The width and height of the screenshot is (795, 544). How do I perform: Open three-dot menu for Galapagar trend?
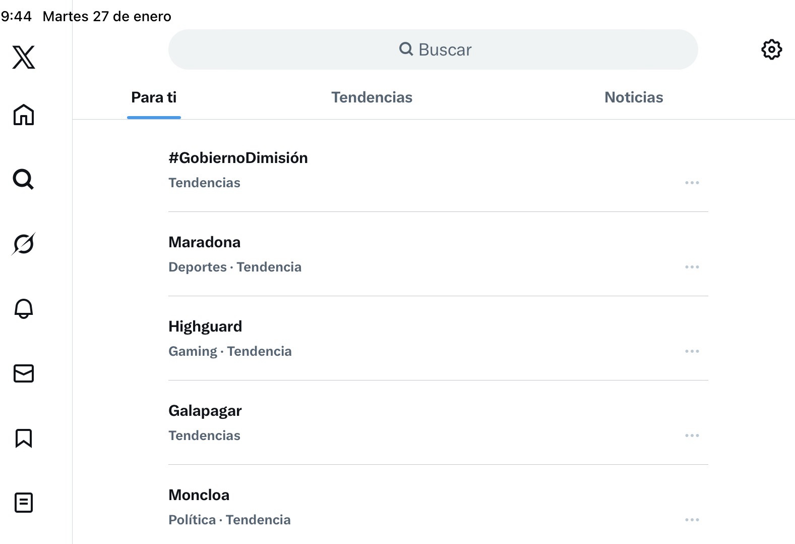point(692,436)
